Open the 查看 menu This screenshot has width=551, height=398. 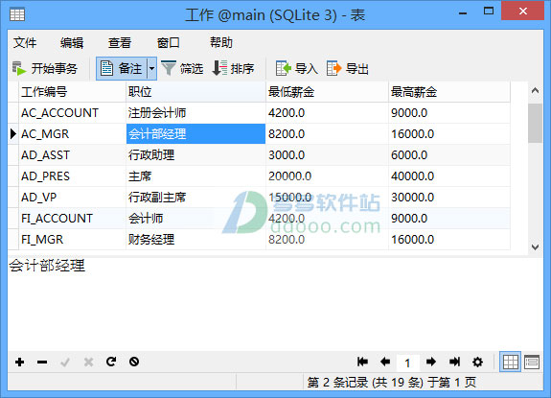pos(120,42)
